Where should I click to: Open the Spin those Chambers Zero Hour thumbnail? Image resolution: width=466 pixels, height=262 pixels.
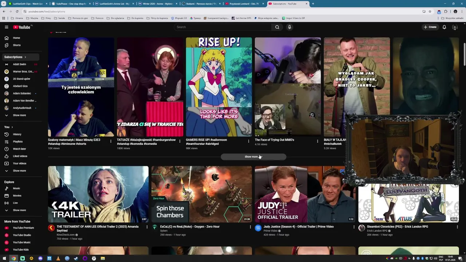coord(201,194)
